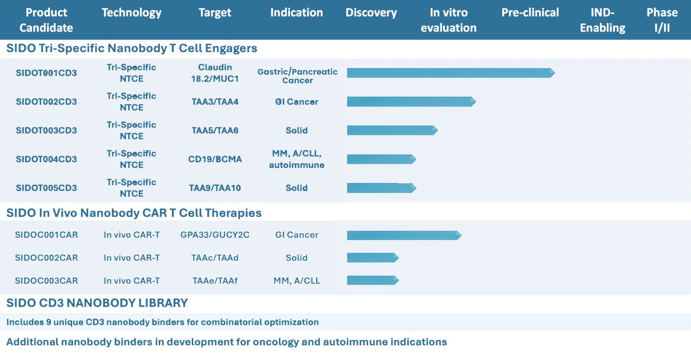Image resolution: width=691 pixels, height=356 pixels.
Task: Click the Gastric/Pancreatic Cancer indication
Action: (297, 76)
